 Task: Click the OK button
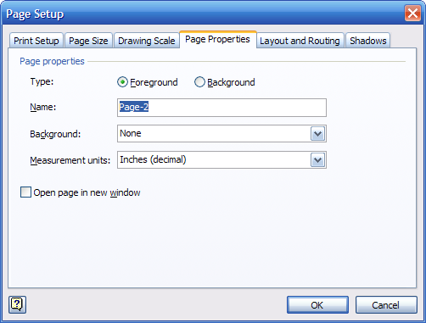click(x=317, y=305)
